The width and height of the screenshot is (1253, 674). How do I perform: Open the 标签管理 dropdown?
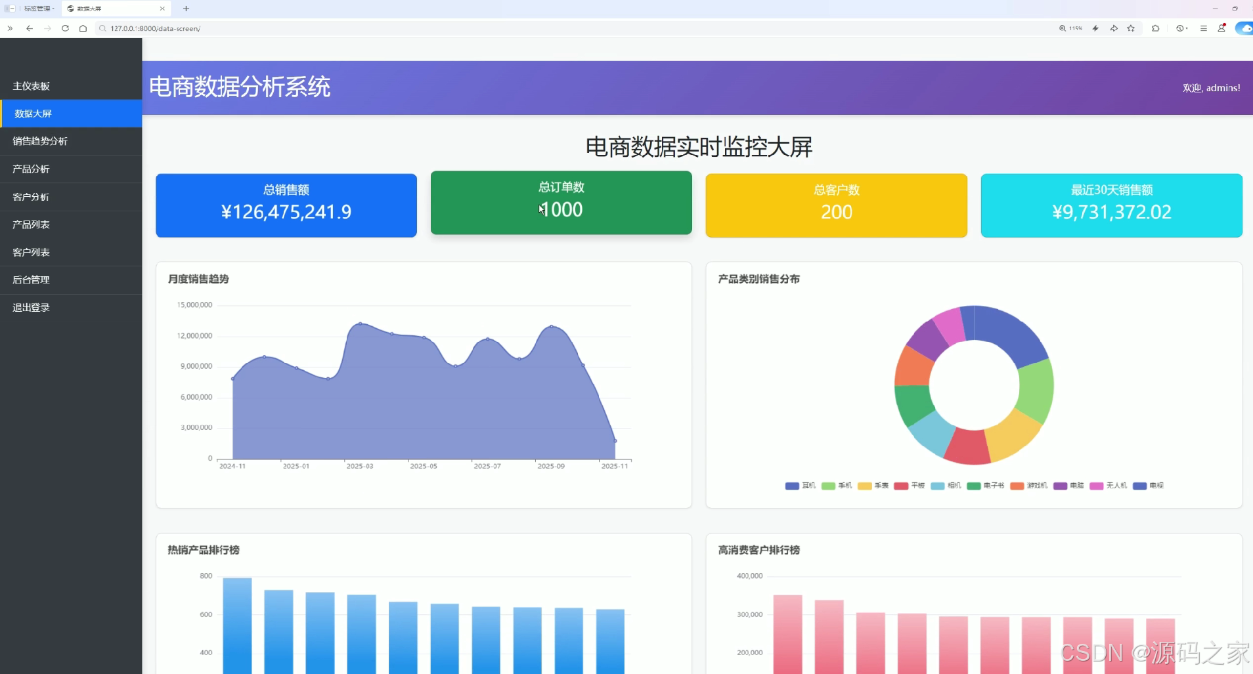pyautogui.click(x=38, y=9)
